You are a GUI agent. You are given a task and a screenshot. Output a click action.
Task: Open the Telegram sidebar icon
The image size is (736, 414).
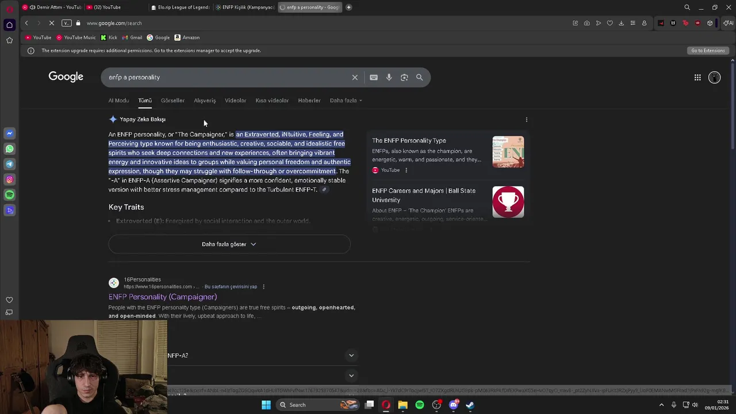[9, 164]
